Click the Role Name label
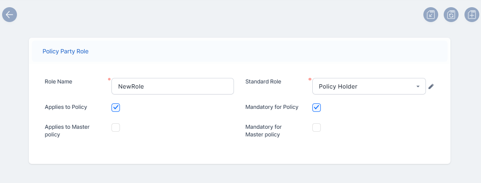The height and width of the screenshot is (183, 481). pyautogui.click(x=58, y=82)
